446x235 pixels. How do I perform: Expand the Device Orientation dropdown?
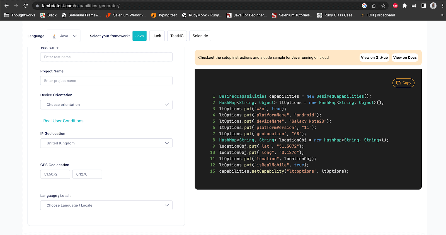tap(106, 105)
